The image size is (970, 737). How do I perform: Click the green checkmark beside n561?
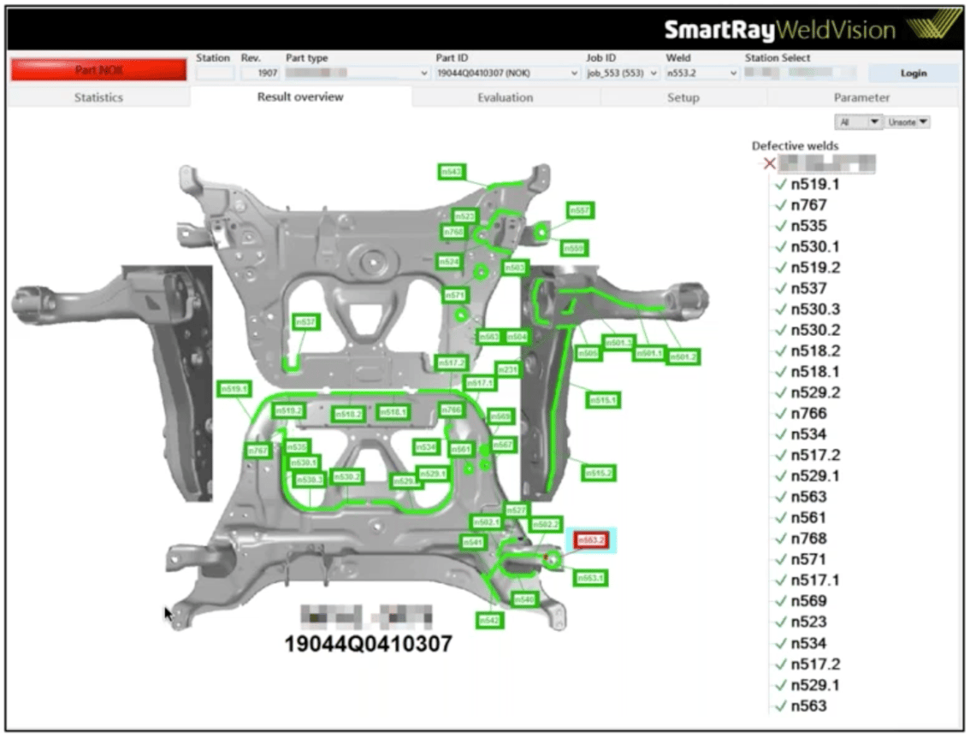[781, 517]
